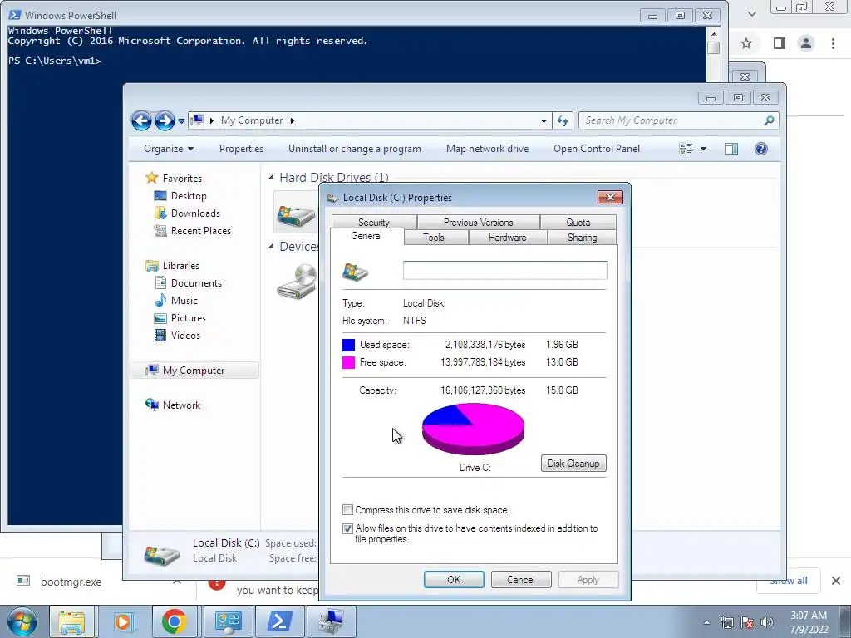
Task: Open the Windows Start button
Action: 22,621
